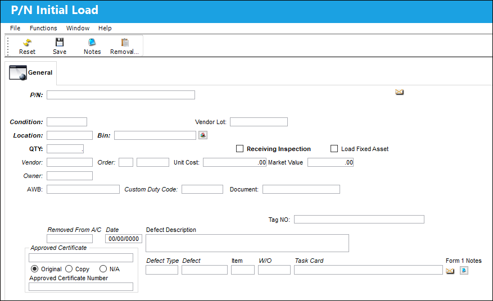The width and height of the screenshot is (493, 301).
Task: Click the W/O input field
Action: pos(274,270)
